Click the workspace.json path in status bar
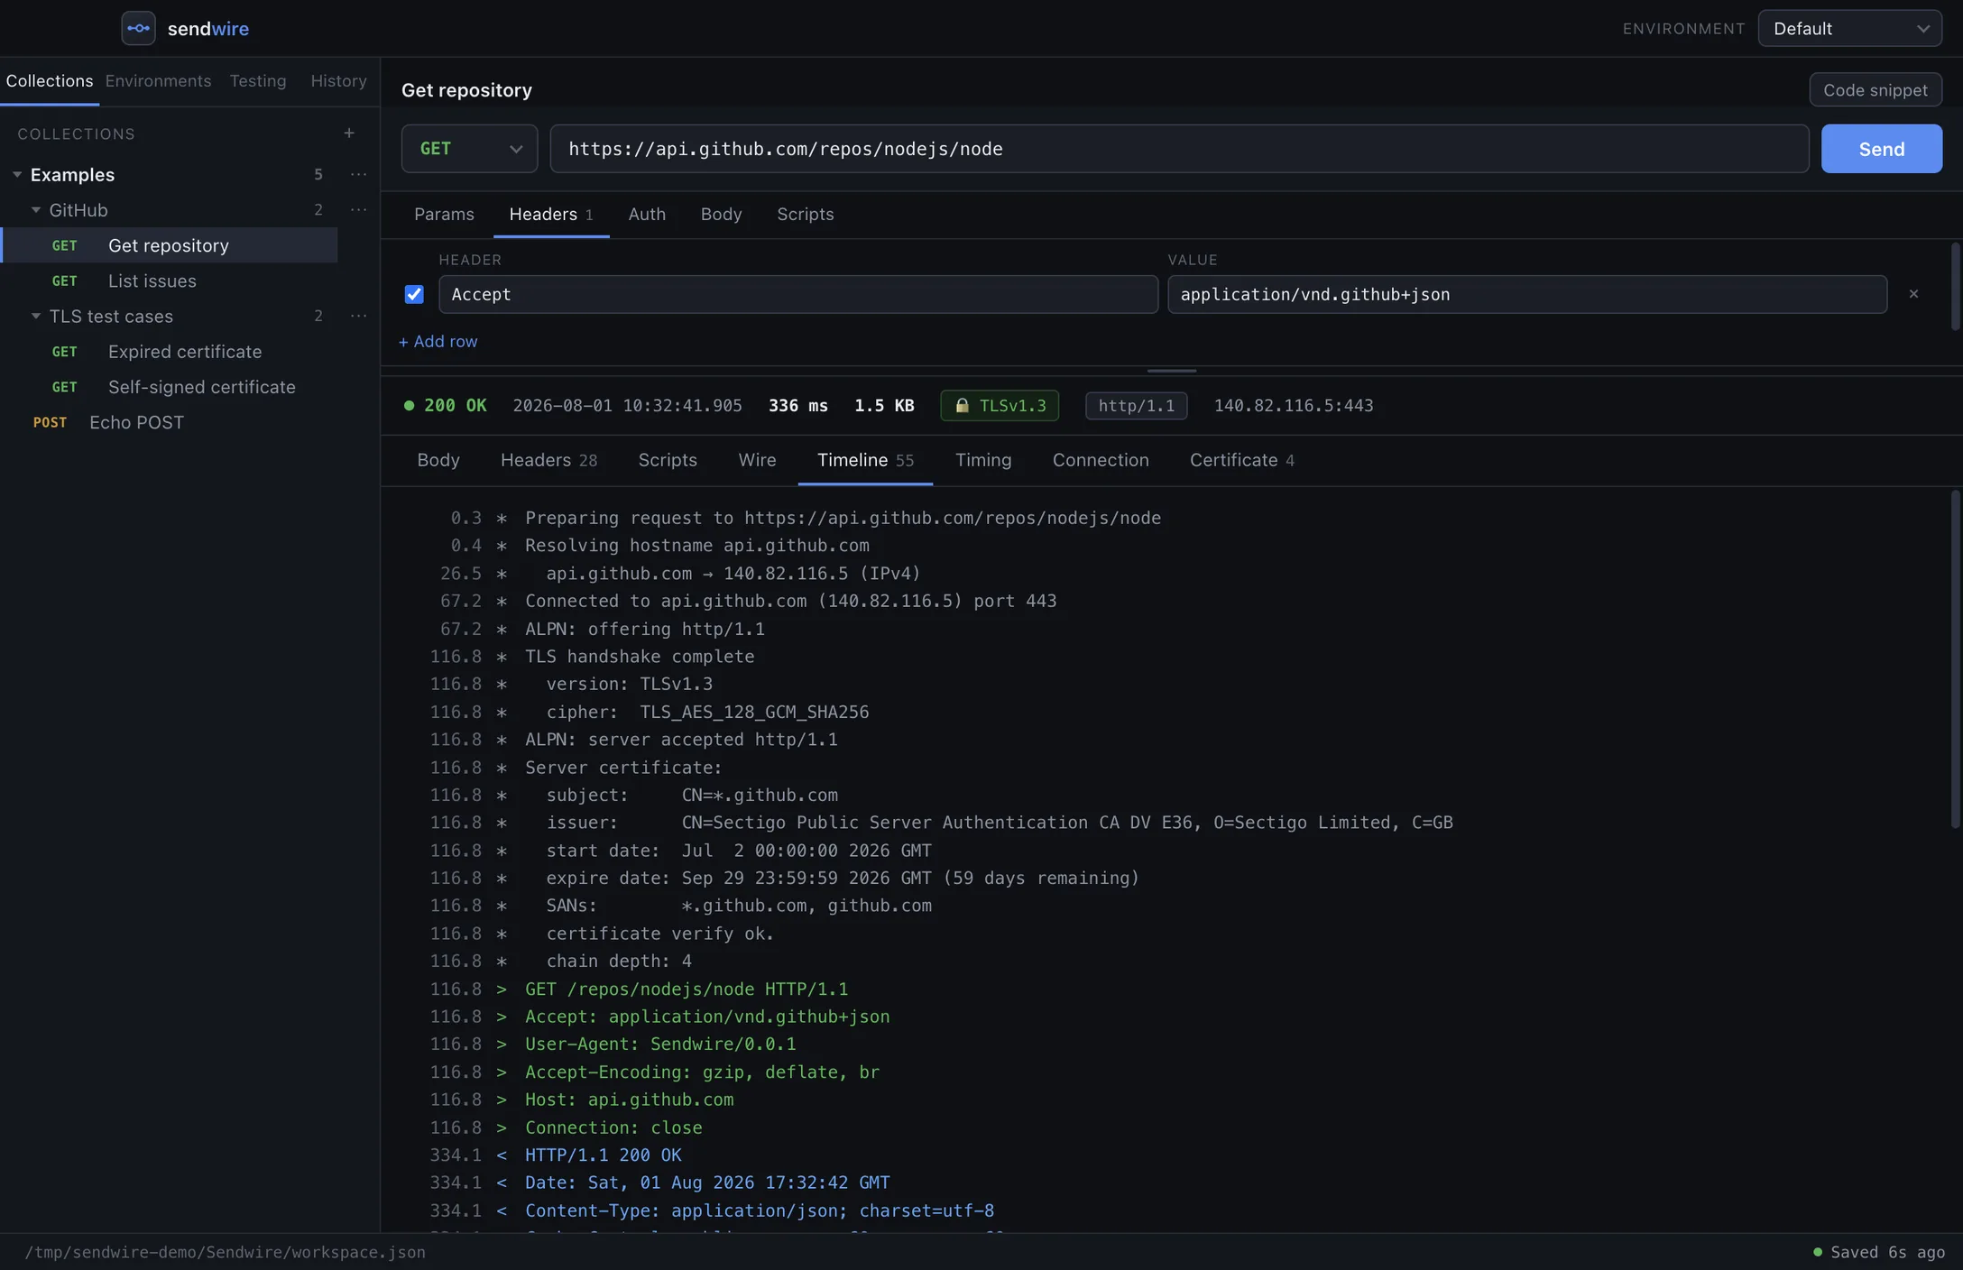The image size is (1963, 1270). click(225, 1252)
